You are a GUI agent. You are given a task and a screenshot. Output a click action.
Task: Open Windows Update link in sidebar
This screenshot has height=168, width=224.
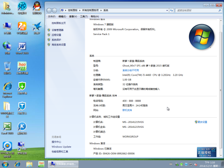tap(61, 147)
